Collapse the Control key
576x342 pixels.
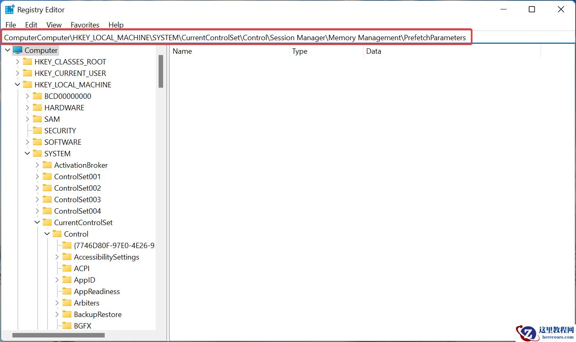(x=47, y=234)
